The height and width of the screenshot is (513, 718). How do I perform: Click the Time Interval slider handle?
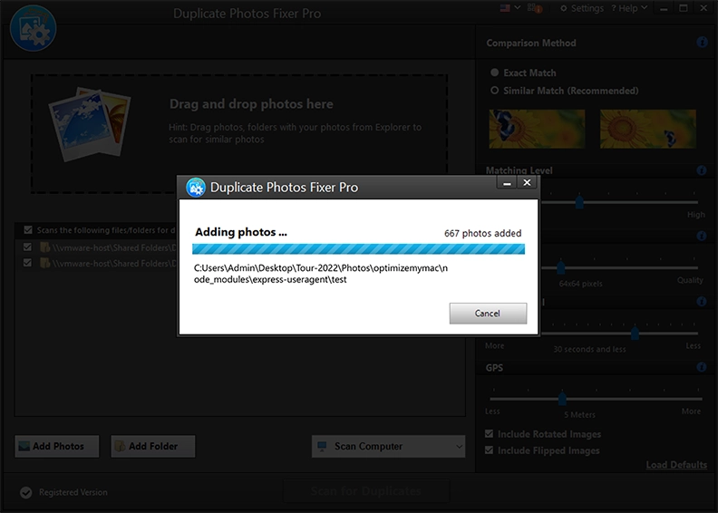[635, 334]
